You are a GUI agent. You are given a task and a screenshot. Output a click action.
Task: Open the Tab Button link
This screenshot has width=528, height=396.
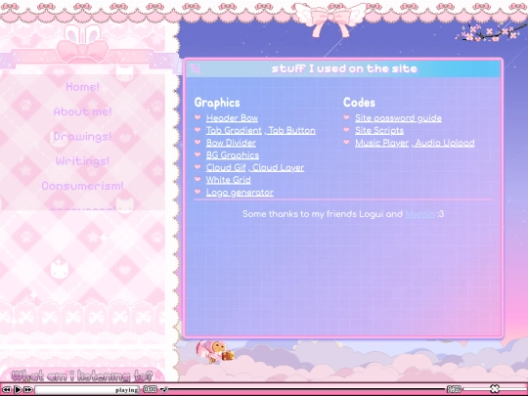(291, 130)
